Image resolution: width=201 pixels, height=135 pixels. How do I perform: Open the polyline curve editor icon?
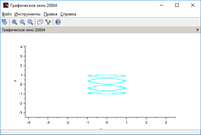tap(48, 22)
